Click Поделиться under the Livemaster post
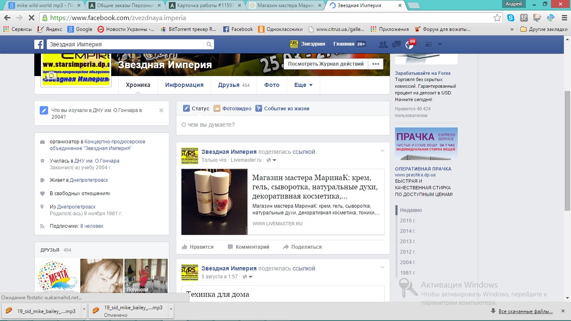Screen dimensions: 571x321 pos(302,247)
